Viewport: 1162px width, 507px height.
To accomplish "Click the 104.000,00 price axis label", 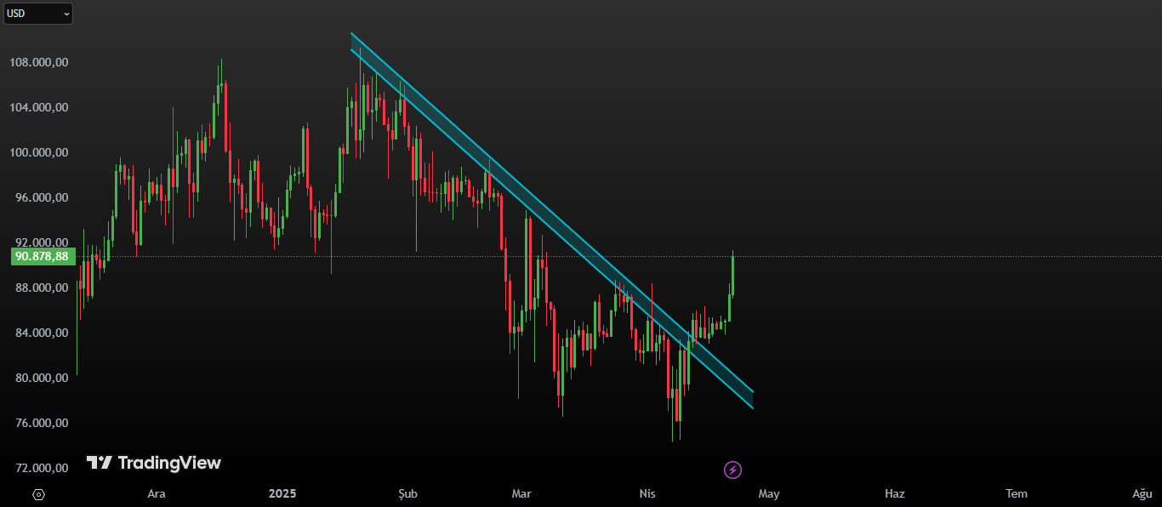I will [x=39, y=108].
